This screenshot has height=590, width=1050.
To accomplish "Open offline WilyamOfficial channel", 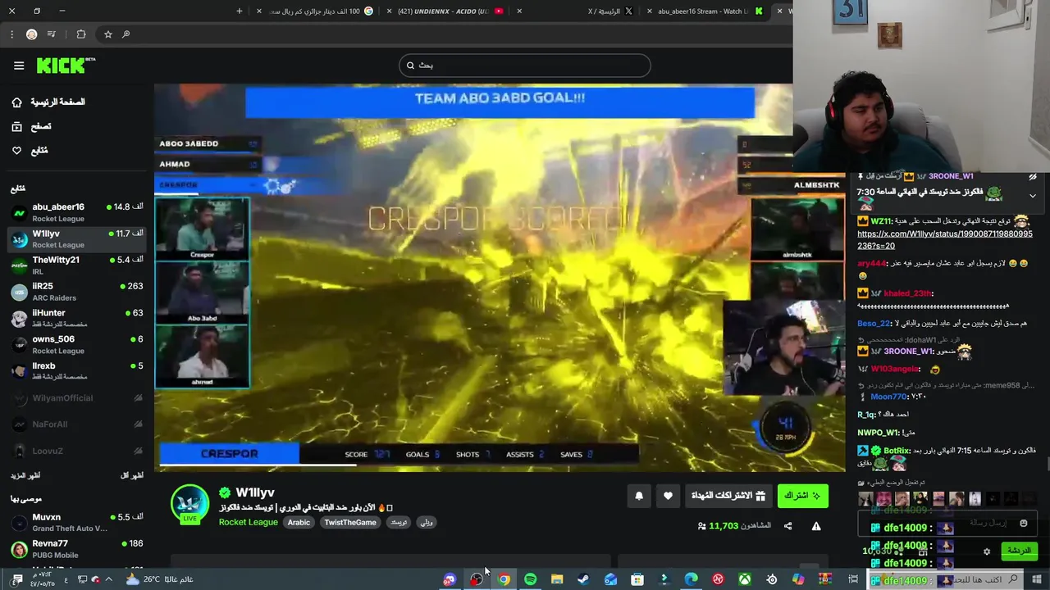I will tap(77, 398).
